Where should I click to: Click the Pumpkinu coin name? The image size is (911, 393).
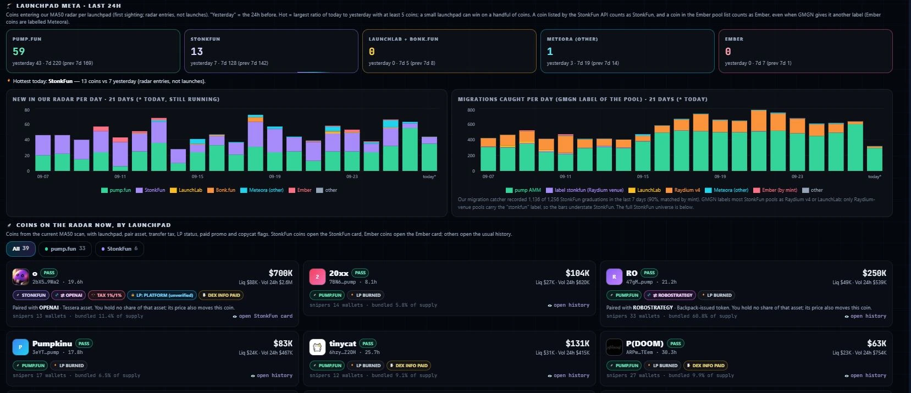52,344
